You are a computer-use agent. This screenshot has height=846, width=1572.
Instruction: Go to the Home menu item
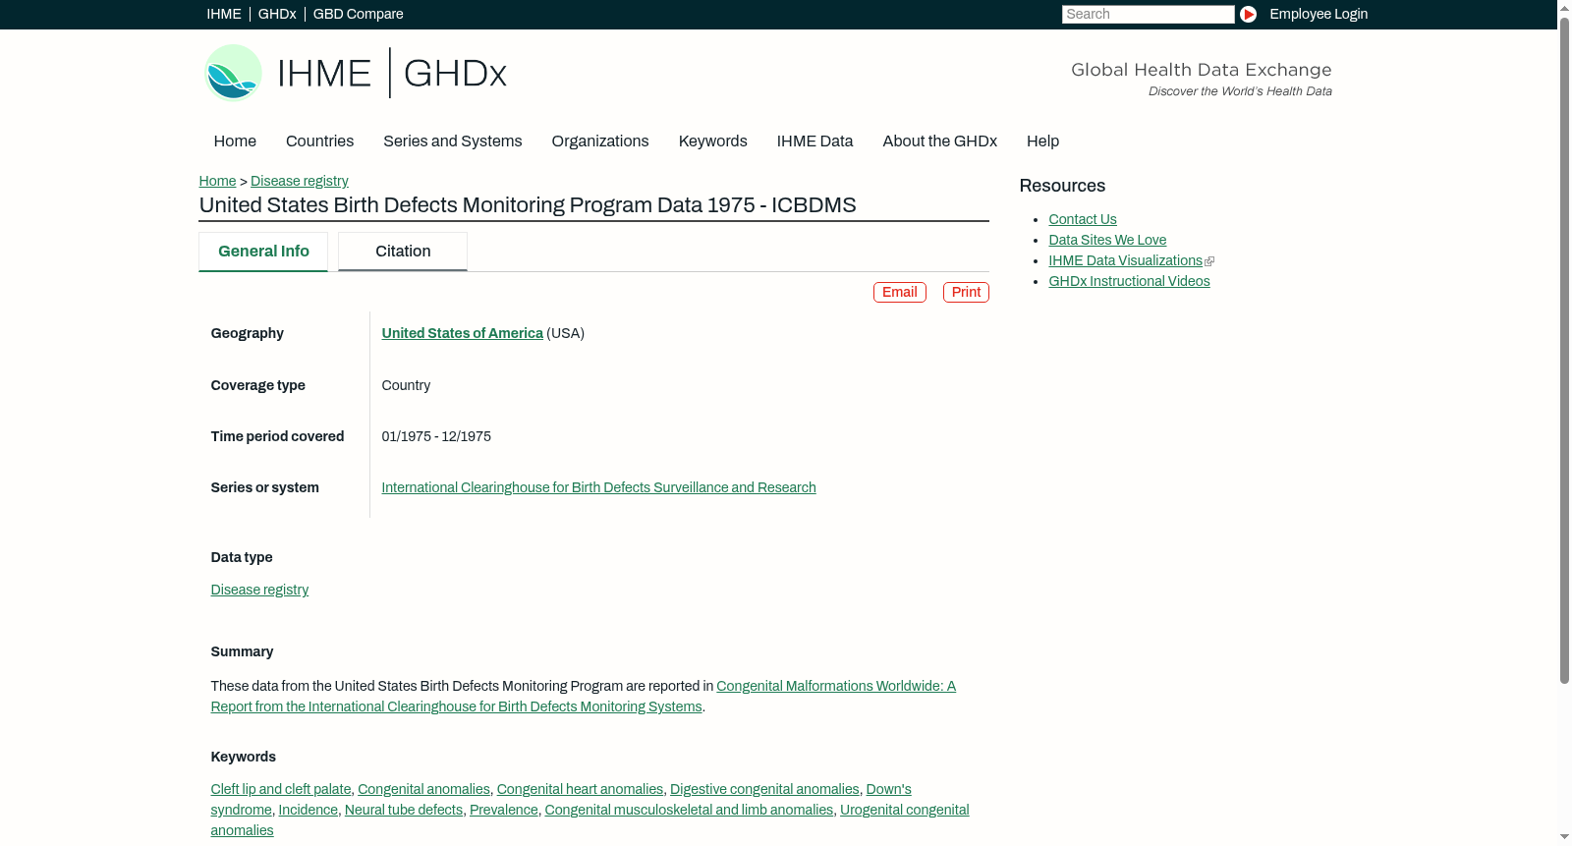coord(235,141)
